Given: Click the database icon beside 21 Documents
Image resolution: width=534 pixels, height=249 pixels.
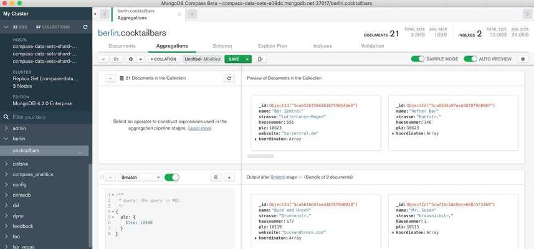Looking at the screenshot, I should pos(122,78).
